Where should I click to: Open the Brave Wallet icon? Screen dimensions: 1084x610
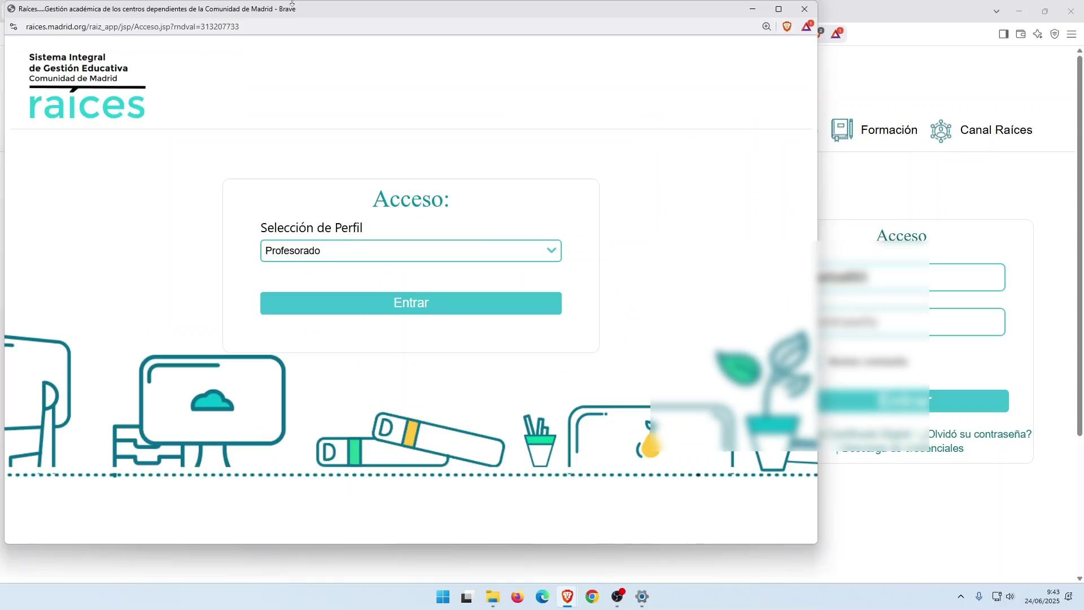(x=1021, y=34)
